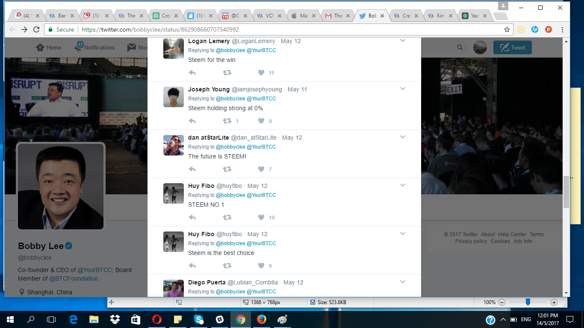Go forward in Chrome

click(24, 29)
